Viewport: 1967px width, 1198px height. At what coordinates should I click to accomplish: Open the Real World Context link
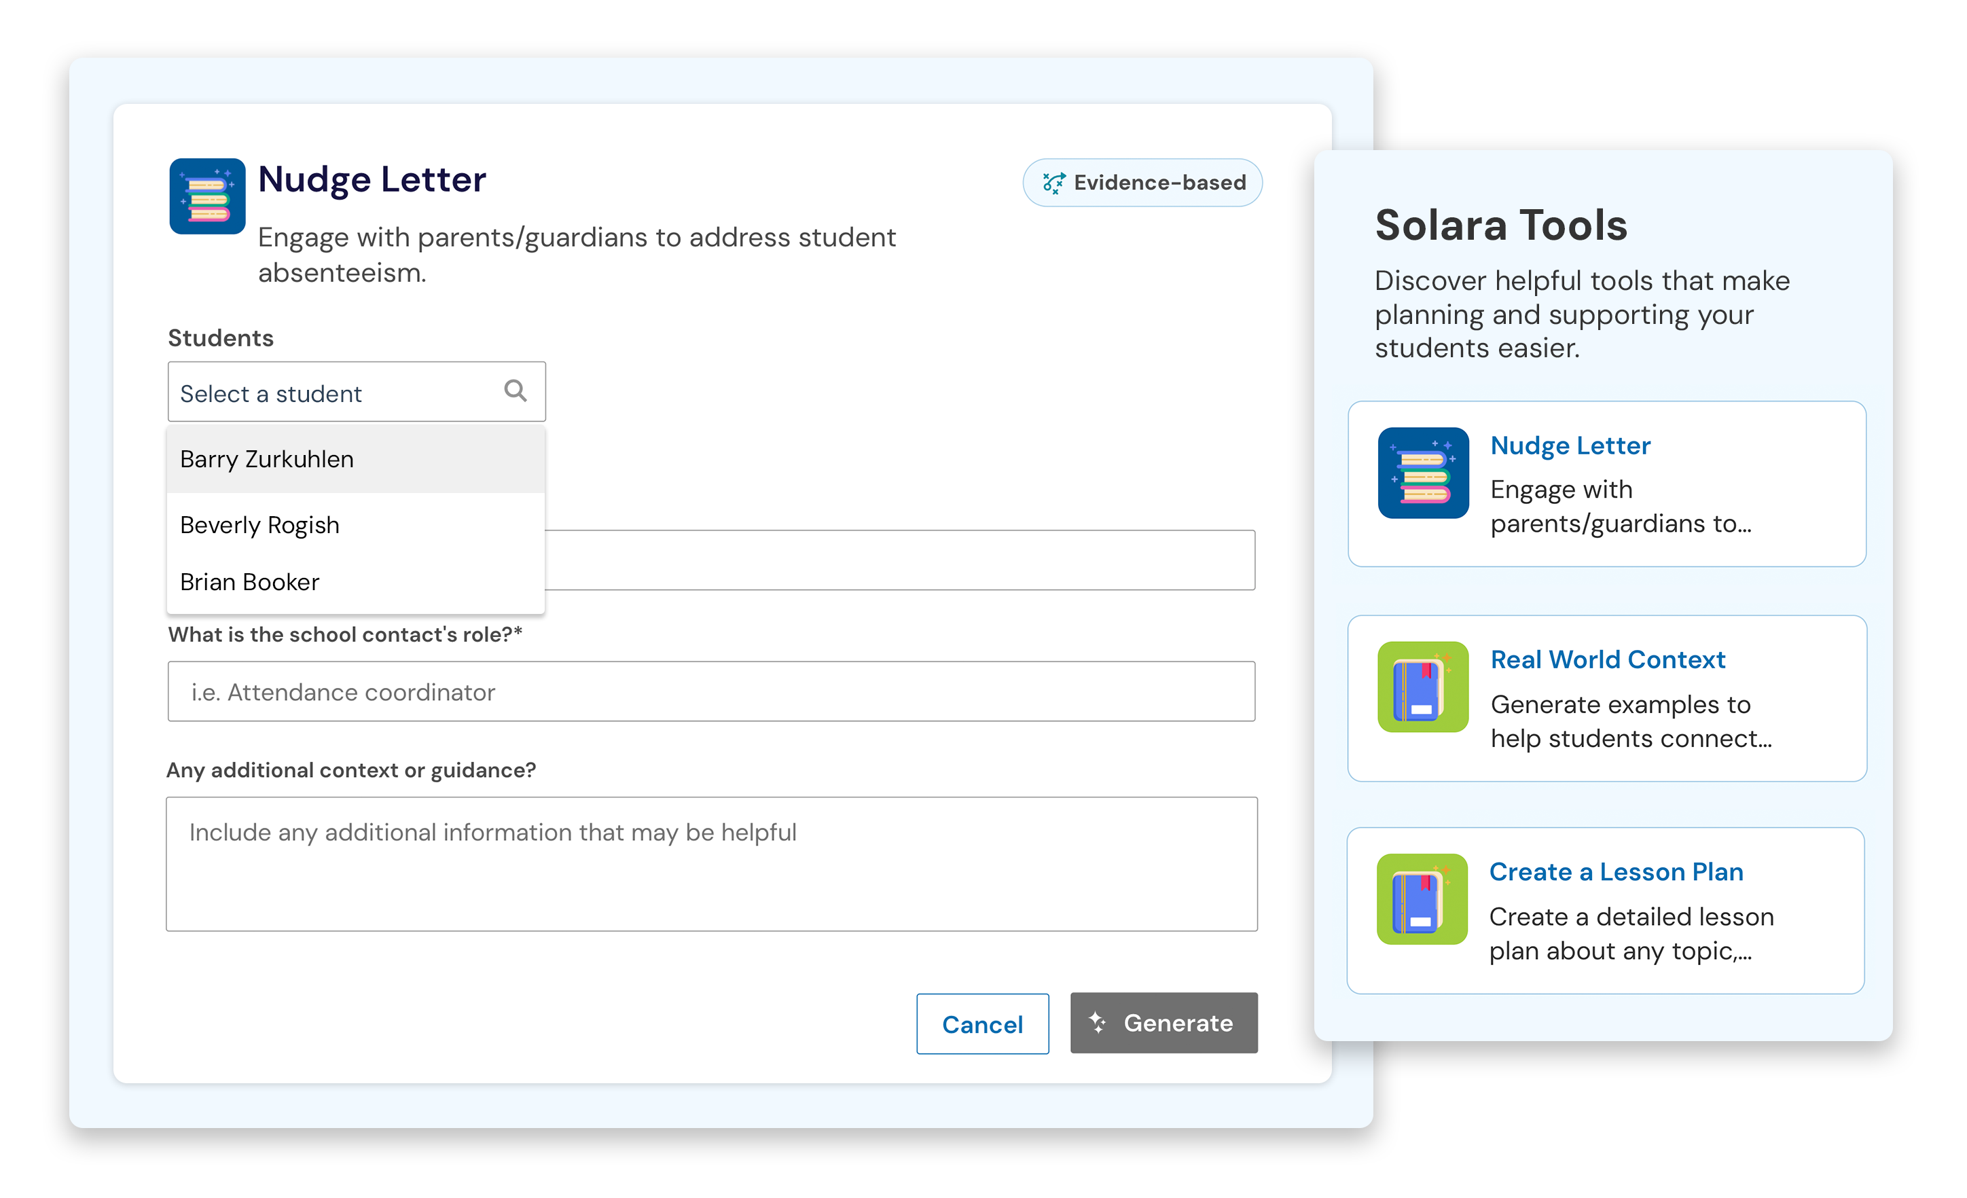click(x=1608, y=659)
